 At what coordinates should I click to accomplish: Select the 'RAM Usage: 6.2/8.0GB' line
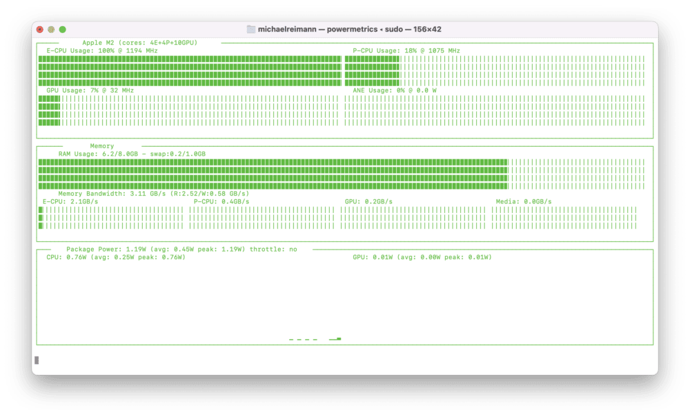click(x=132, y=154)
